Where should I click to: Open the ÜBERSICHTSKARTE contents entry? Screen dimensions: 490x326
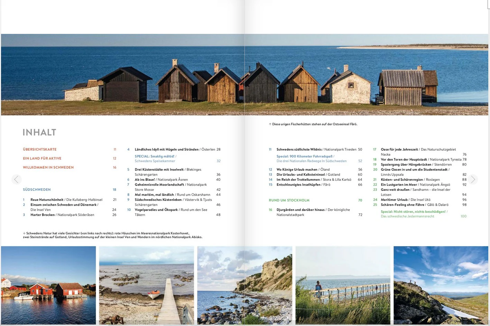coord(40,149)
